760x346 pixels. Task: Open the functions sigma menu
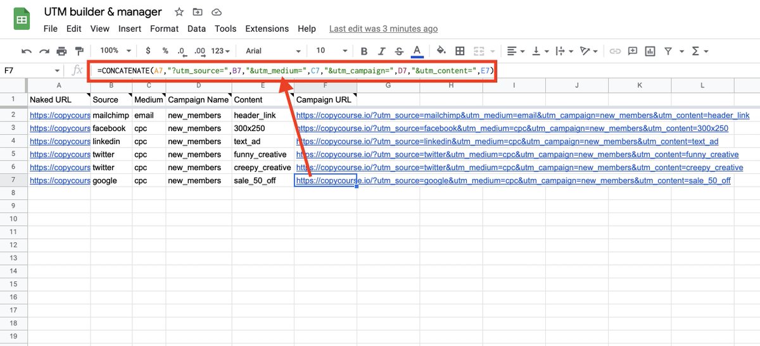click(700, 51)
